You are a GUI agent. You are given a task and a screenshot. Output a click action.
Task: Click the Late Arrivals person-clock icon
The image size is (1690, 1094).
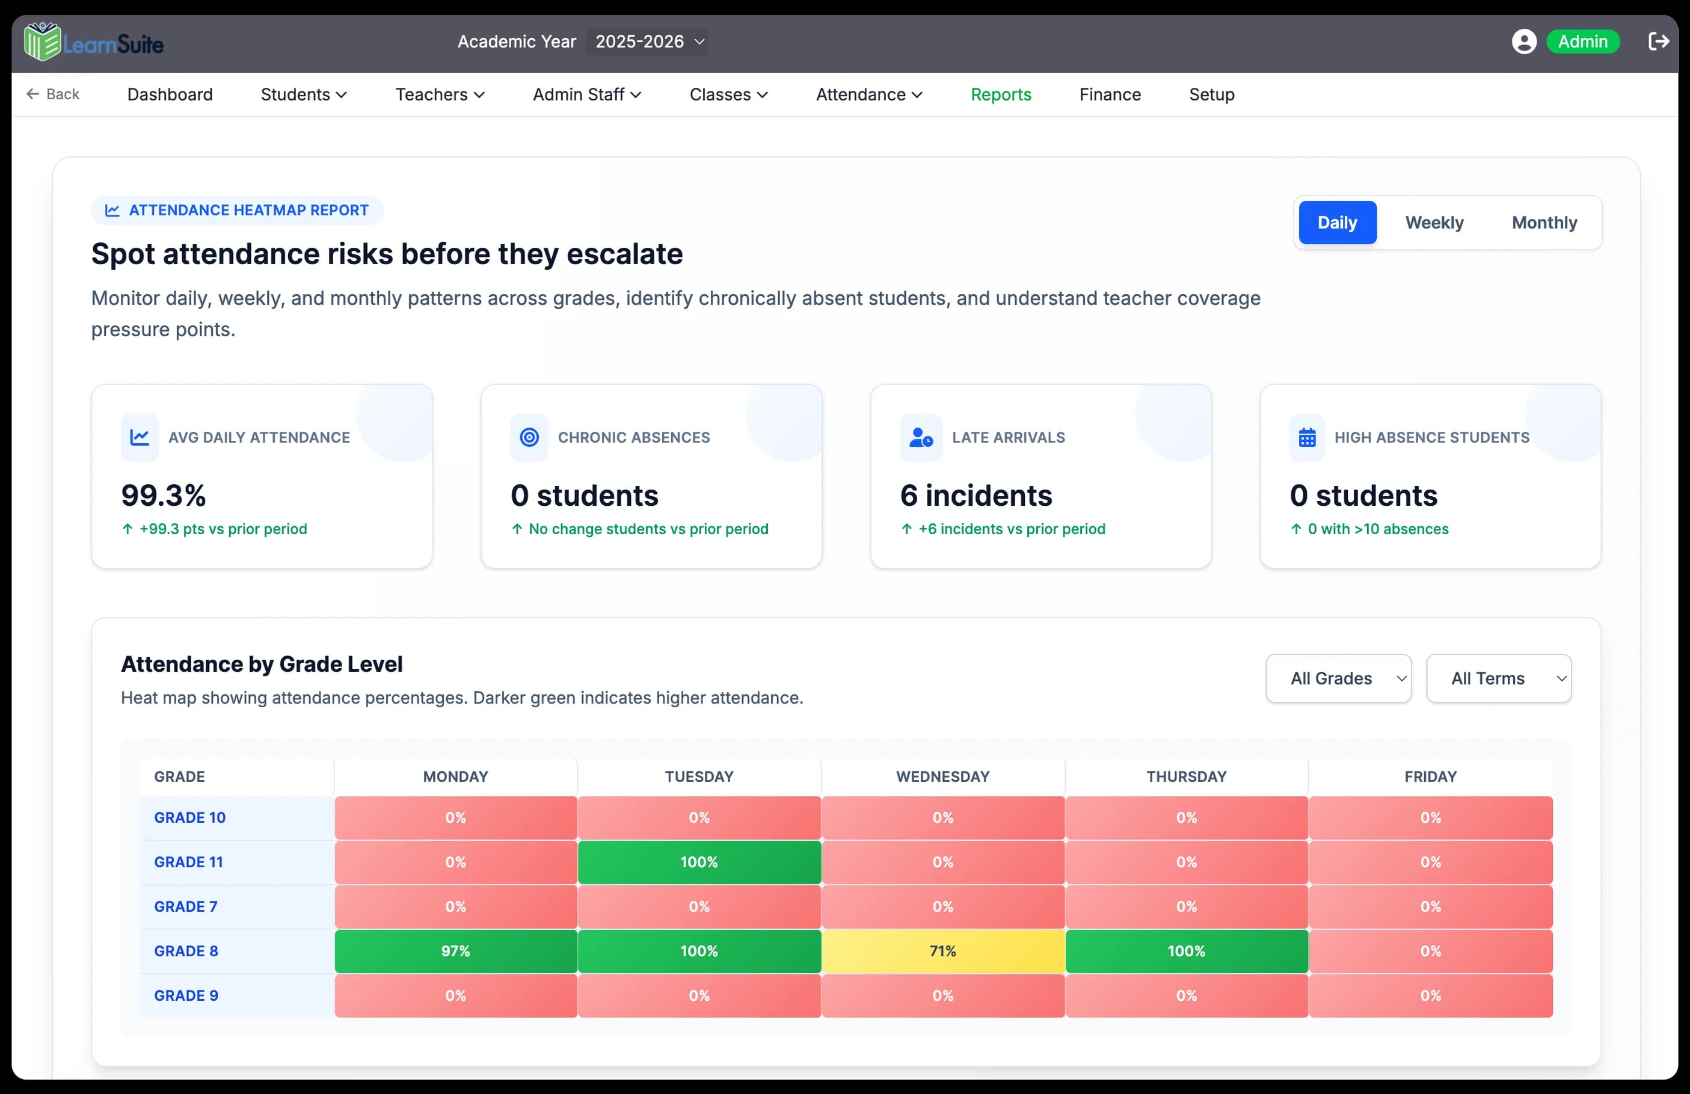(921, 437)
